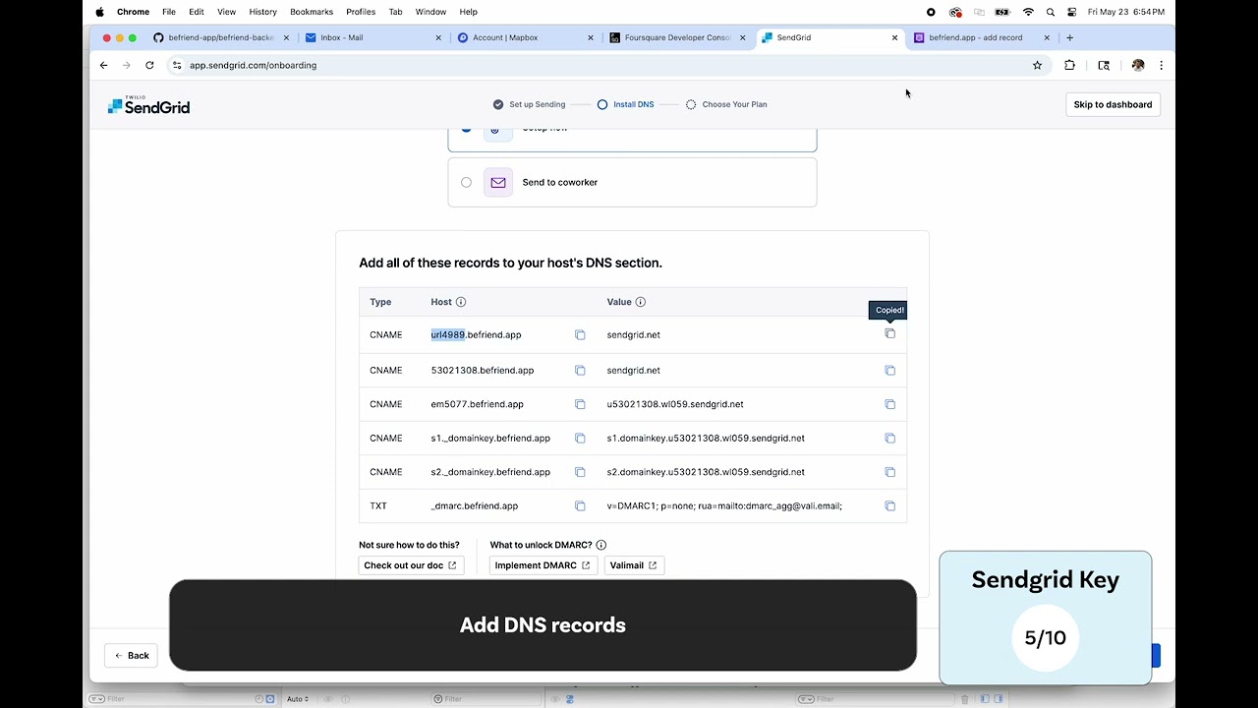The height and width of the screenshot is (708, 1258).
Task: Open macOS Spotlight search
Action: point(1051,12)
